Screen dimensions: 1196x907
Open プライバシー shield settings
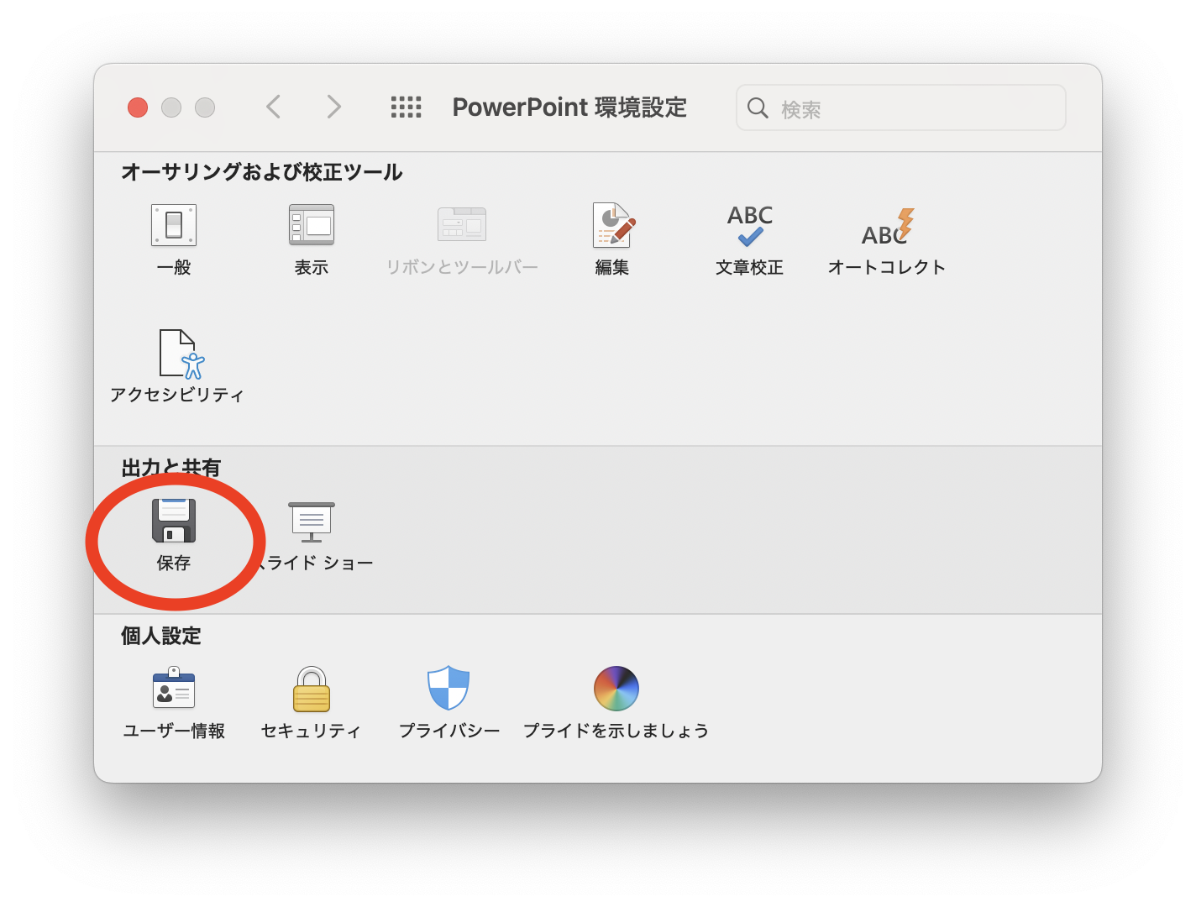pos(448,689)
